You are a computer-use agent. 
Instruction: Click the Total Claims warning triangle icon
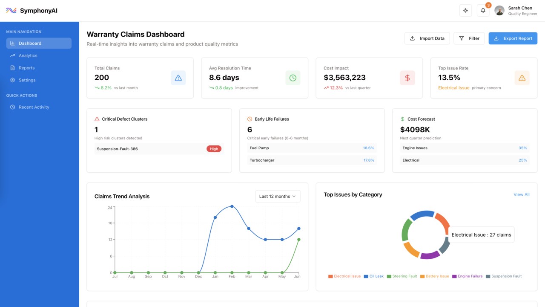178,78
